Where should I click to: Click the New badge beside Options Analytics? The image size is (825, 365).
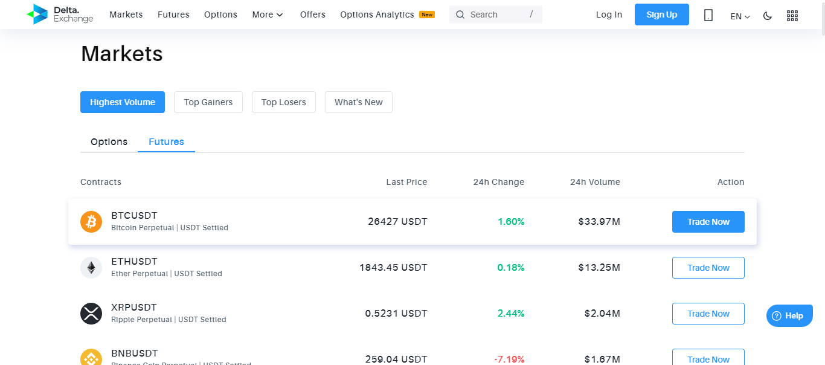(427, 15)
